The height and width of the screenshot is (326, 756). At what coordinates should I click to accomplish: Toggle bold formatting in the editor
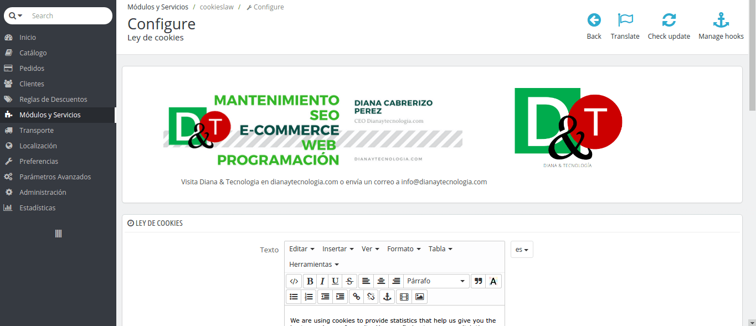pos(310,281)
